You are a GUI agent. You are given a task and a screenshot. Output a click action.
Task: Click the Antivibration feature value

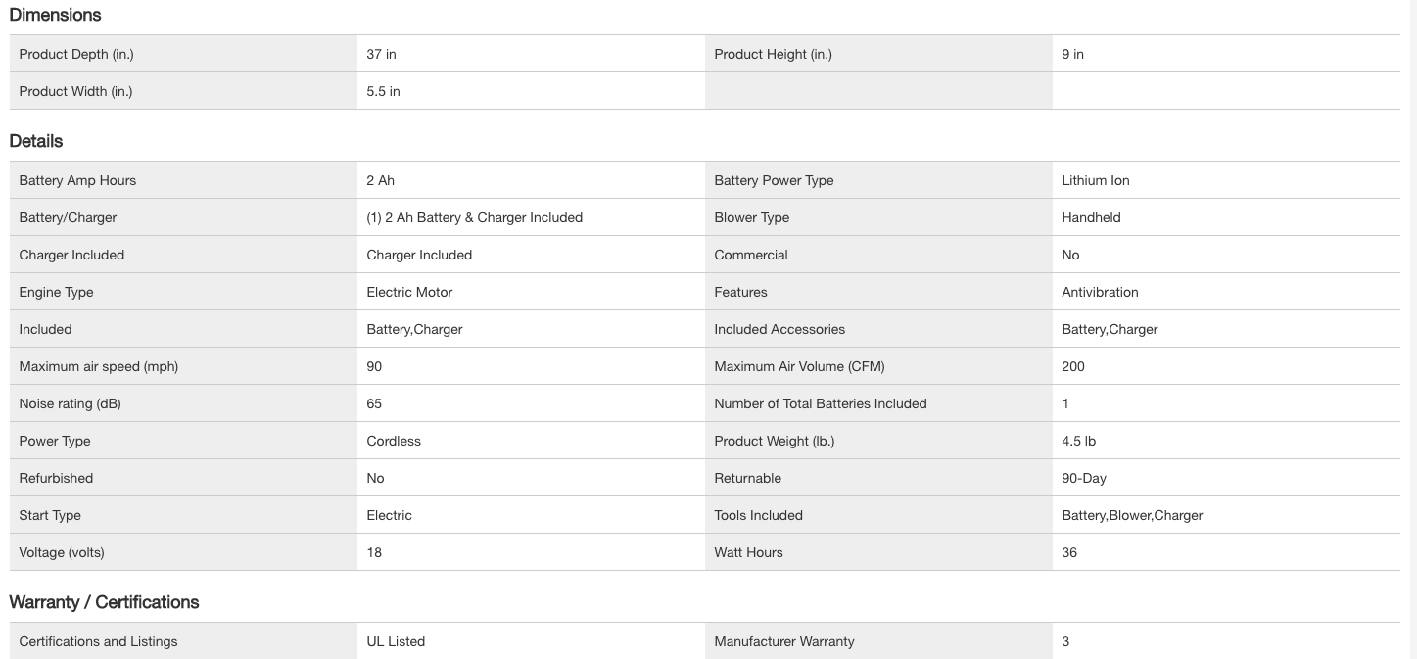point(1100,293)
